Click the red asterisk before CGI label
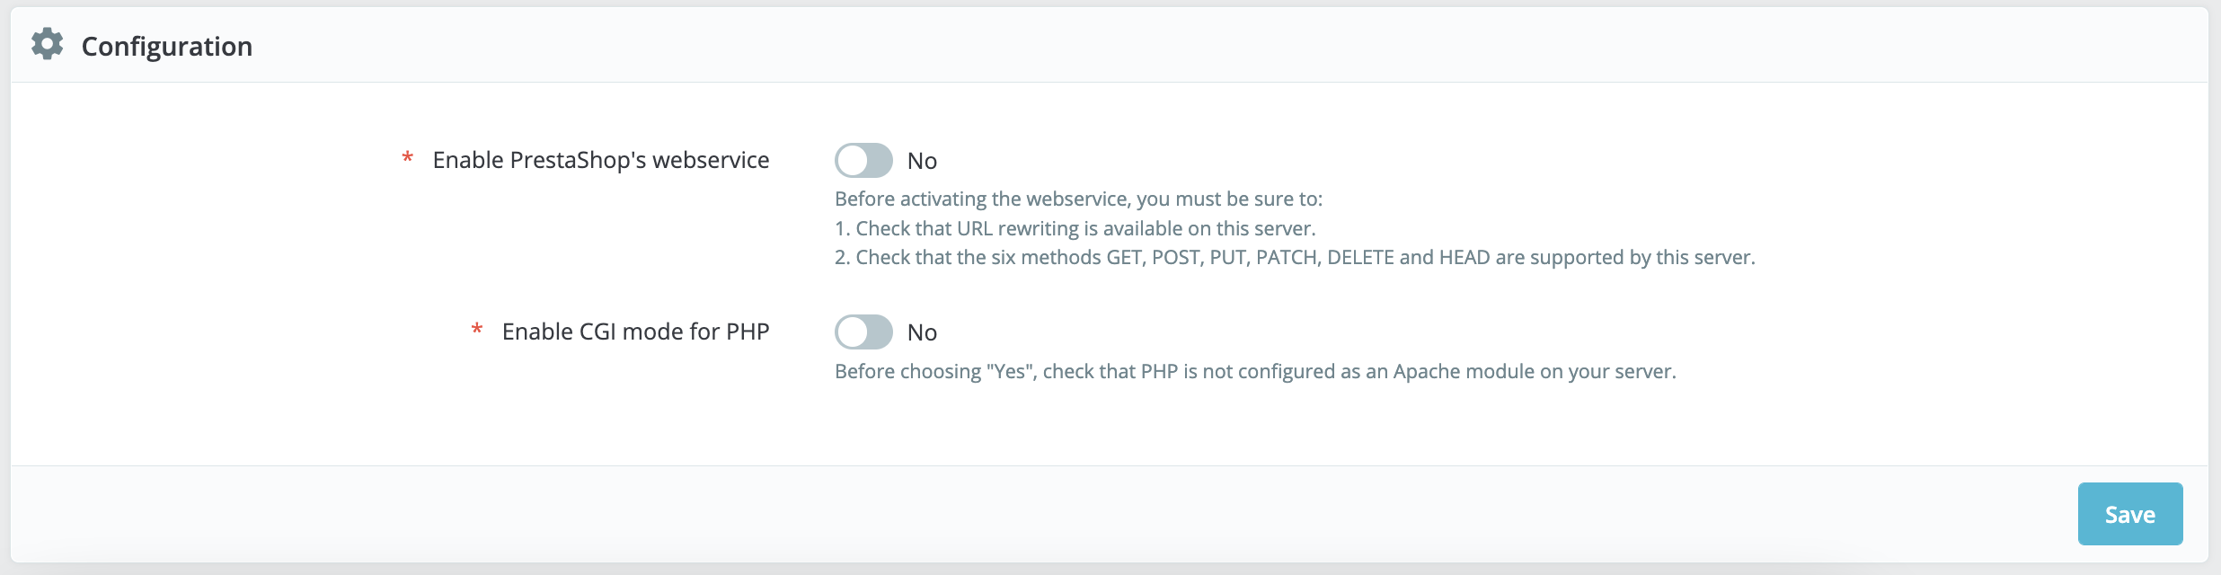Viewport: 2221px width, 575px height. click(477, 331)
